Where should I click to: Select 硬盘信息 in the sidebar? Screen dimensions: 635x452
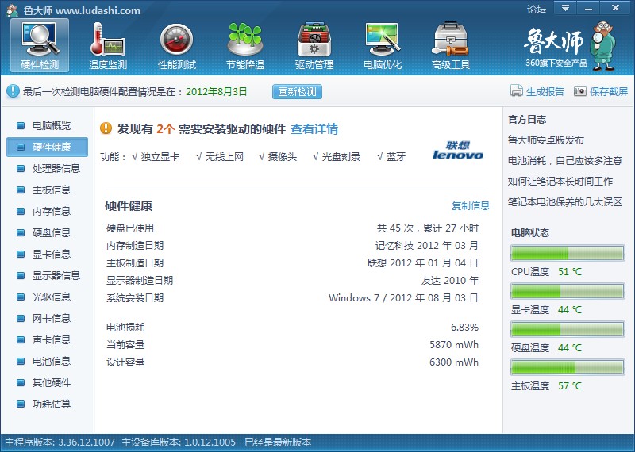[x=48, y=232]
